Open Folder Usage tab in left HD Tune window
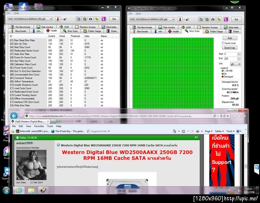This screenshot has height=203, width=260. (92, 31)
